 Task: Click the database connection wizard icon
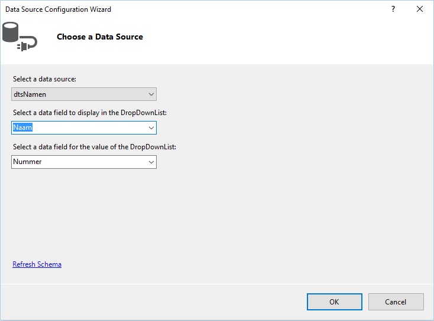tap(20, 37)
